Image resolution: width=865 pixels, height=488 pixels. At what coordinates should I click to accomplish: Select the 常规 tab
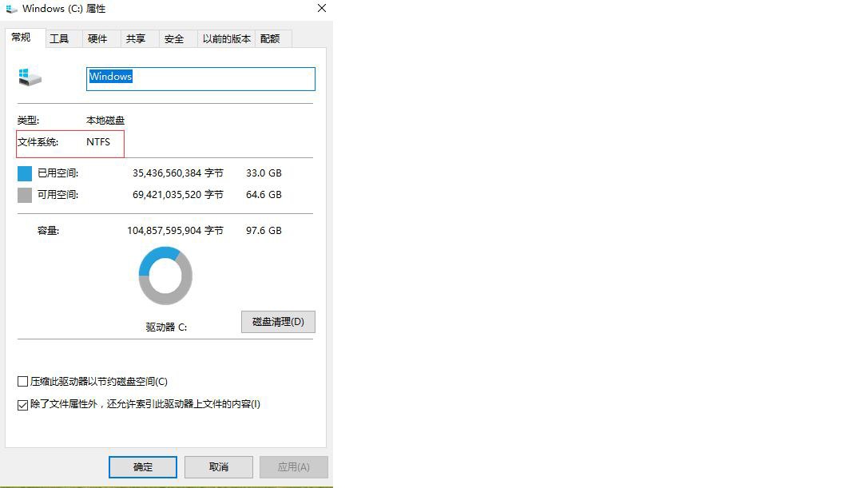point(22,38)
